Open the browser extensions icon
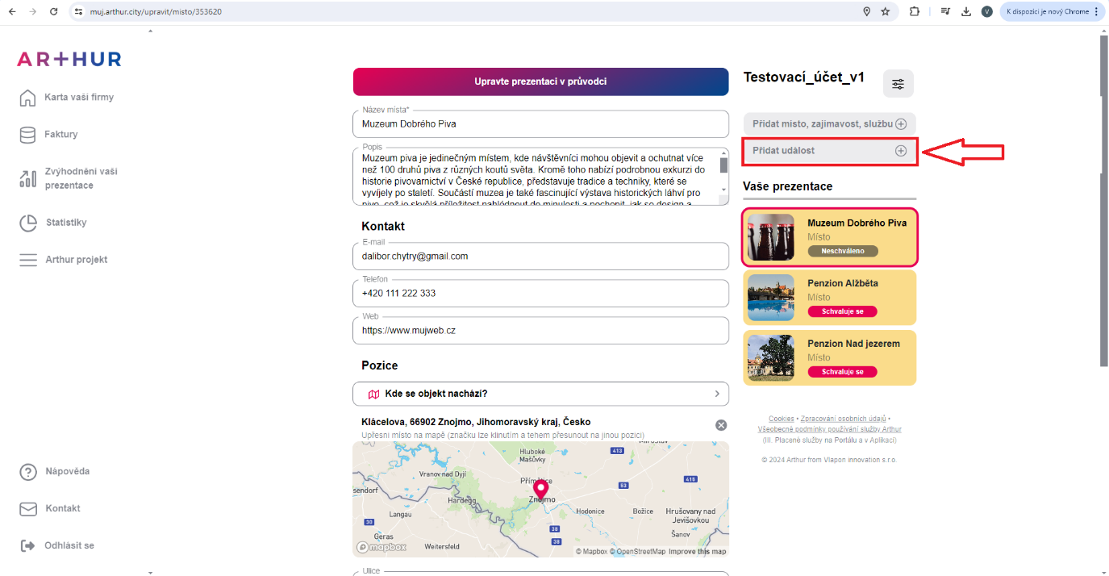 pyautogui.click(x=915, y=12)
